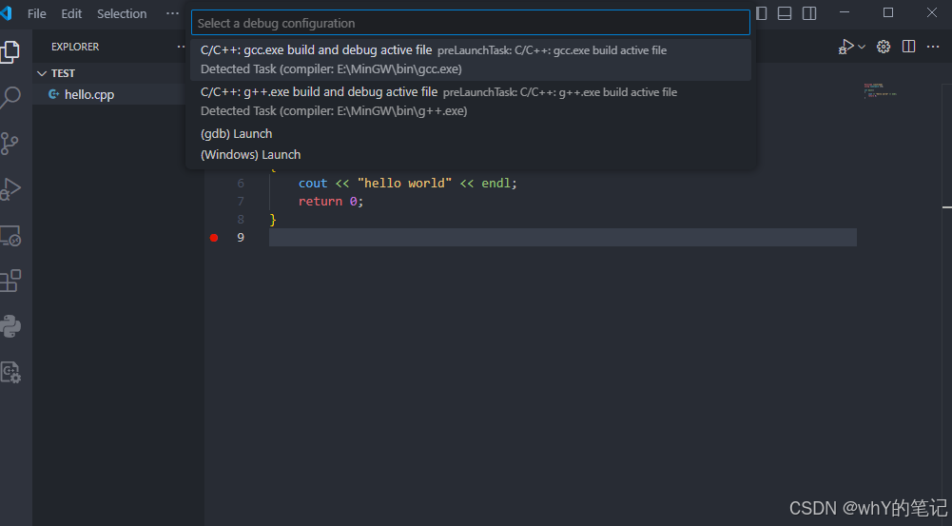Open editor More Actions ellipsis
The height and width of the screenshot is (526, 952).
pyautogui.click(x=933, y=47)
